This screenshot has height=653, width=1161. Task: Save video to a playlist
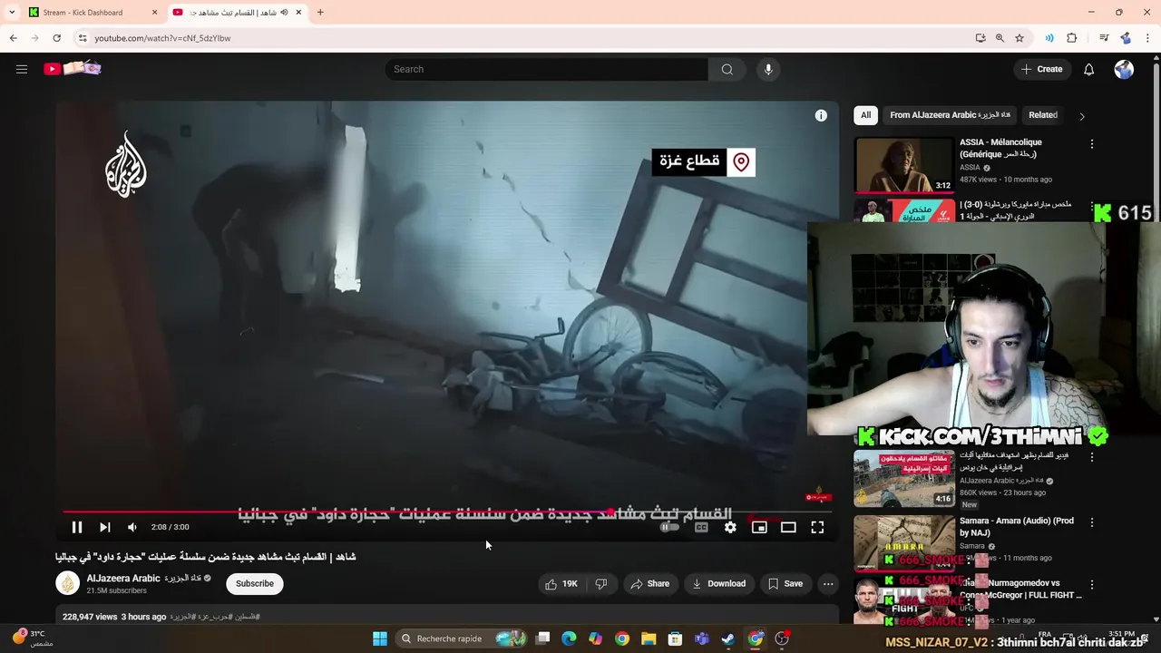pyautogui.click(x=785, y=584)
